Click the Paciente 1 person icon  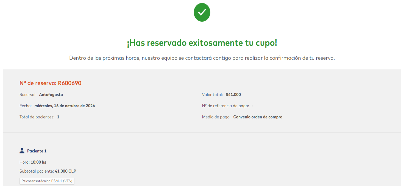[x=22, y=151]
